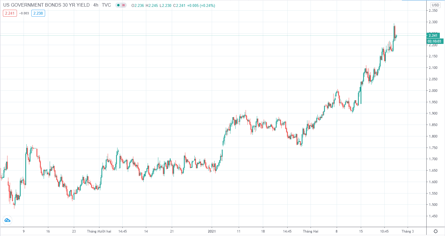Click the 02:10:03 bar countdown label
Viewport: 445px width, 236px height.
[x=434, y=41]
